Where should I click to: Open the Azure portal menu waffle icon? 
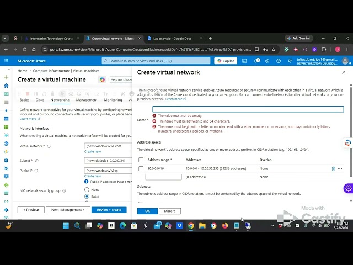click(6, 61)
